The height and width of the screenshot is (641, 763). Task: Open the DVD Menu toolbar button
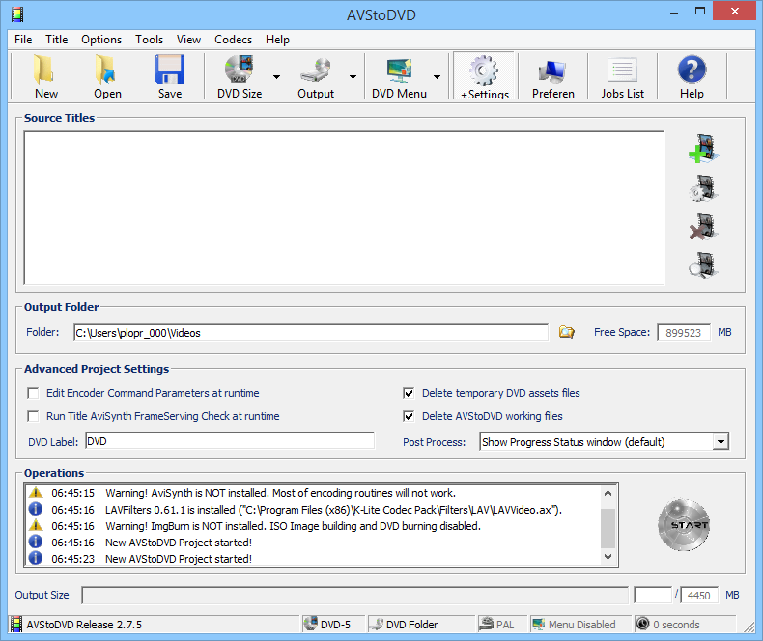(399, 76)
